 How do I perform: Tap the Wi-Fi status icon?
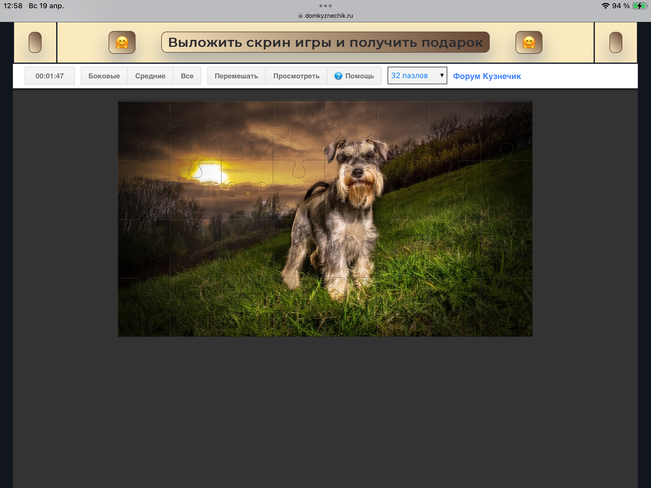(605, 6)
